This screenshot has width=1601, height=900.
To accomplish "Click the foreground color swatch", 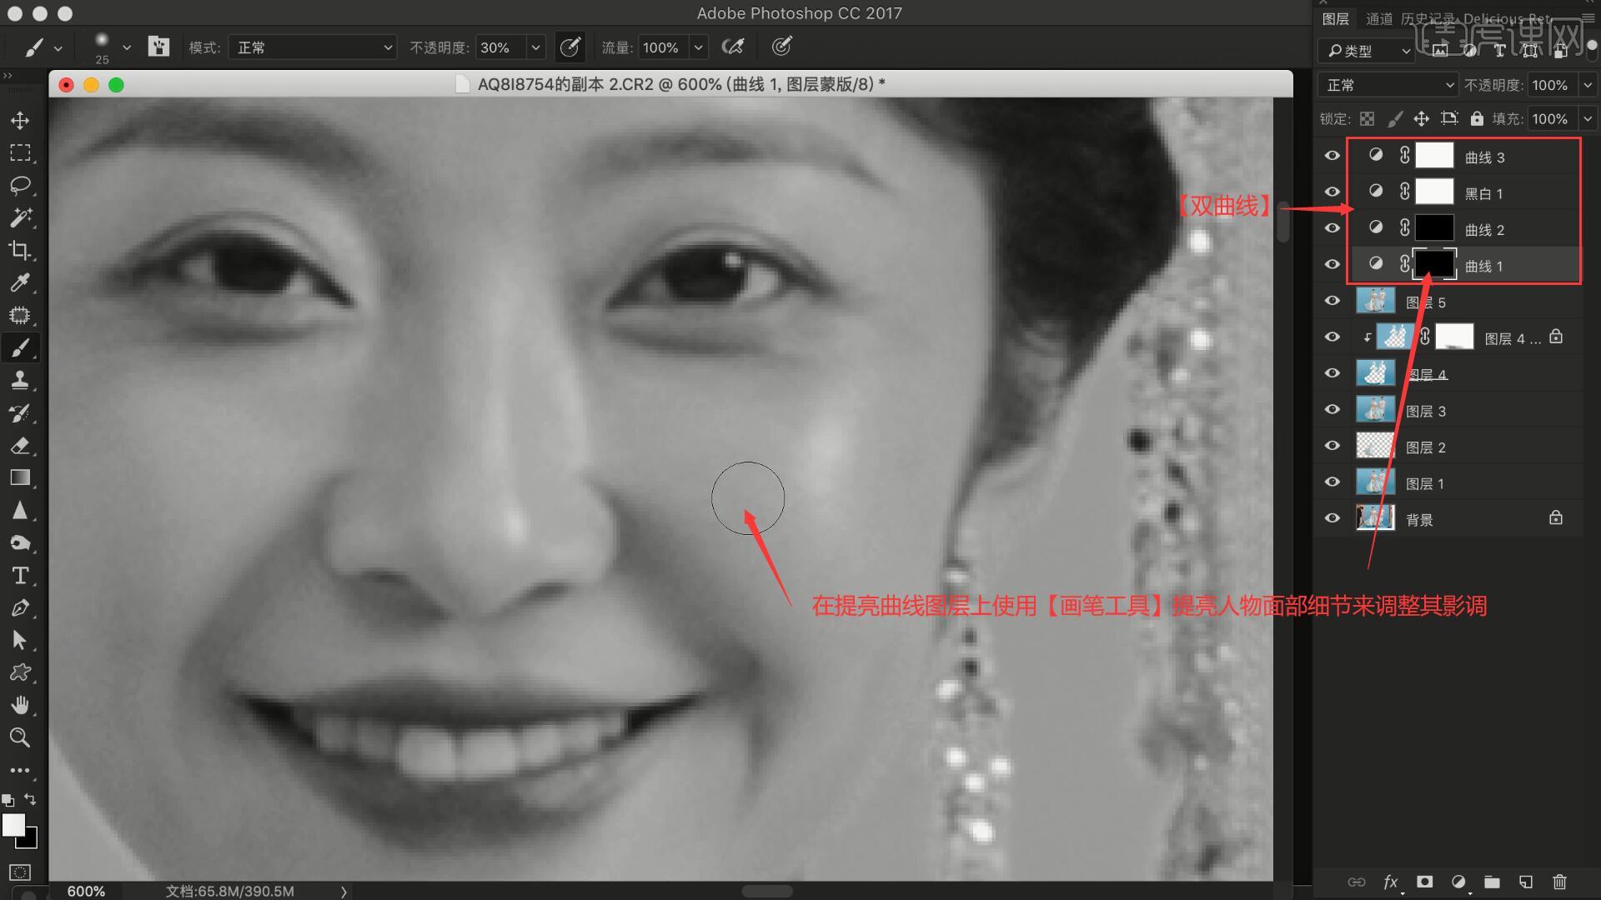I will tap(13, 825).
